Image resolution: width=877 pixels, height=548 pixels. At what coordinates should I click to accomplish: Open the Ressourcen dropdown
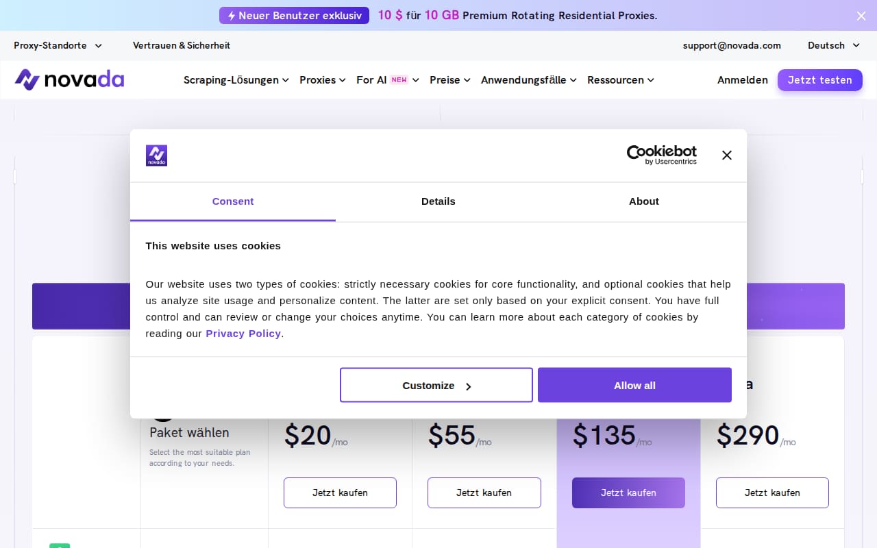pyautogui.click(x=621, y=80)
